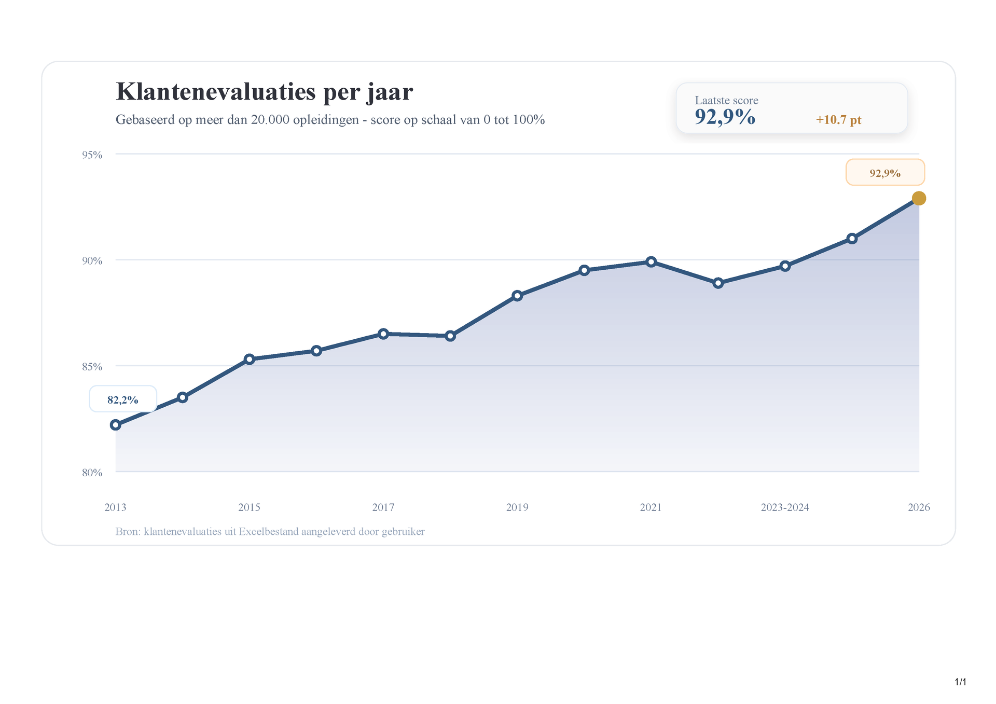Click the 1/1 page number indicator
This screenshot has height=704, width=996.
[960, 682]
